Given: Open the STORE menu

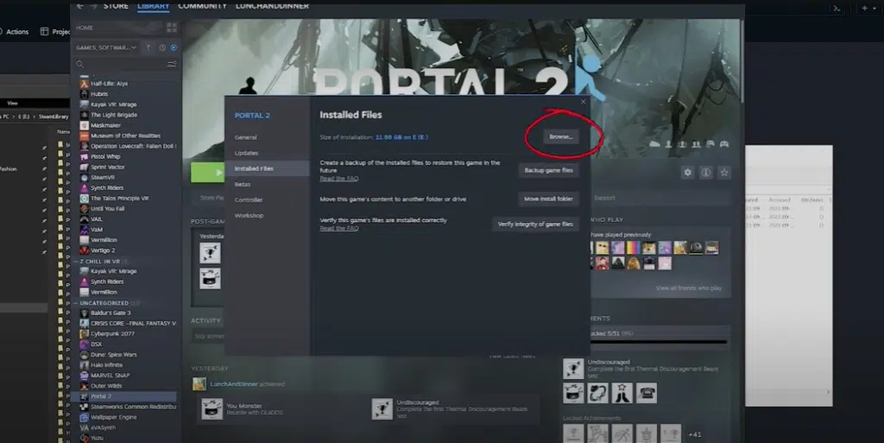Looking at the screenshot, I should 116,6.
